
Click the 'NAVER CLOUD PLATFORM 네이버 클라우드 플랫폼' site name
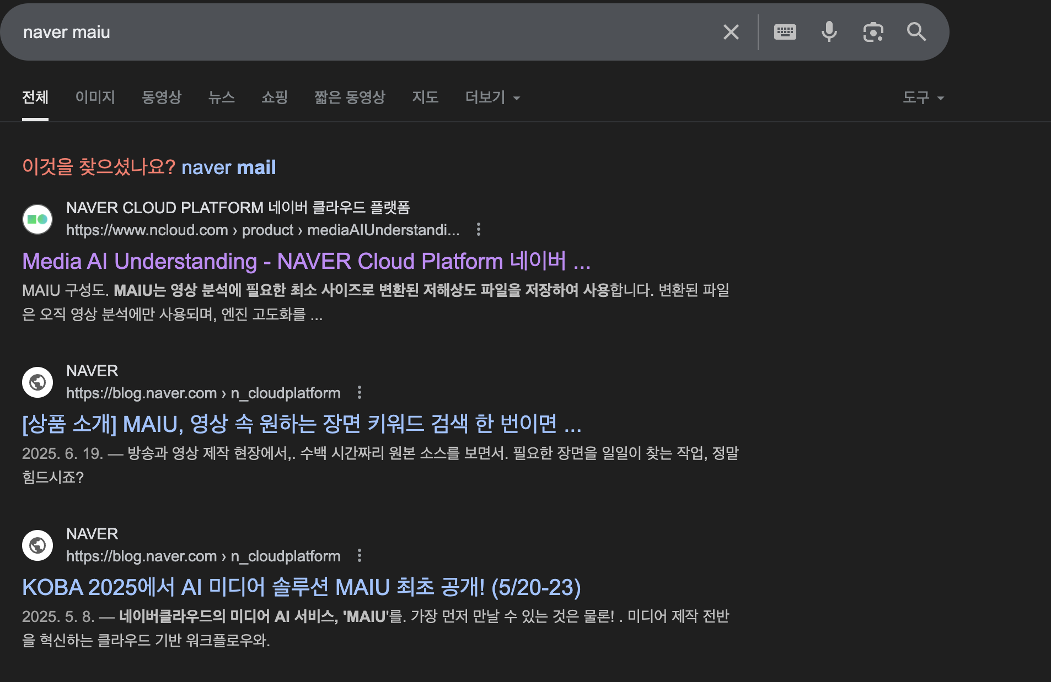pos(238,208)
